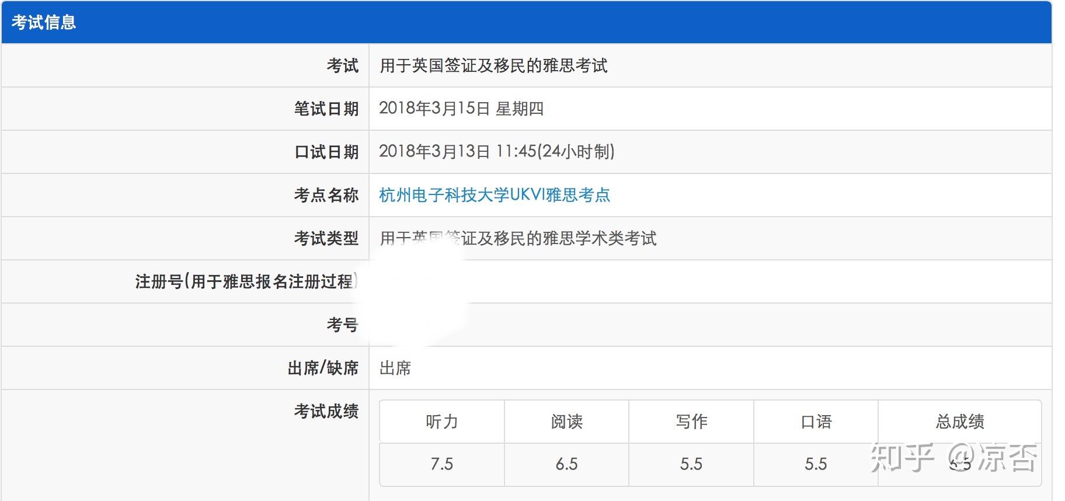Screen dimensions: 1065x501
Task: Select the 5.5 score under 写作
Action: (691, 464)
